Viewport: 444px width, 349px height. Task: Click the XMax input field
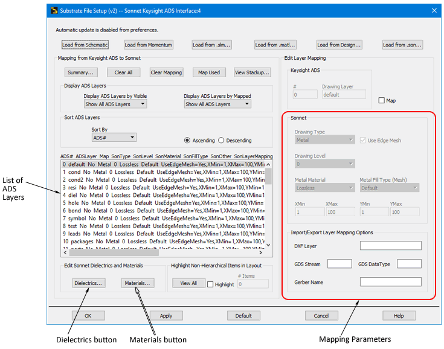[340, 212]
